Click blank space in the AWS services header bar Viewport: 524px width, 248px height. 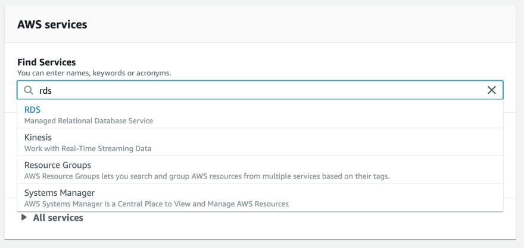301,24
